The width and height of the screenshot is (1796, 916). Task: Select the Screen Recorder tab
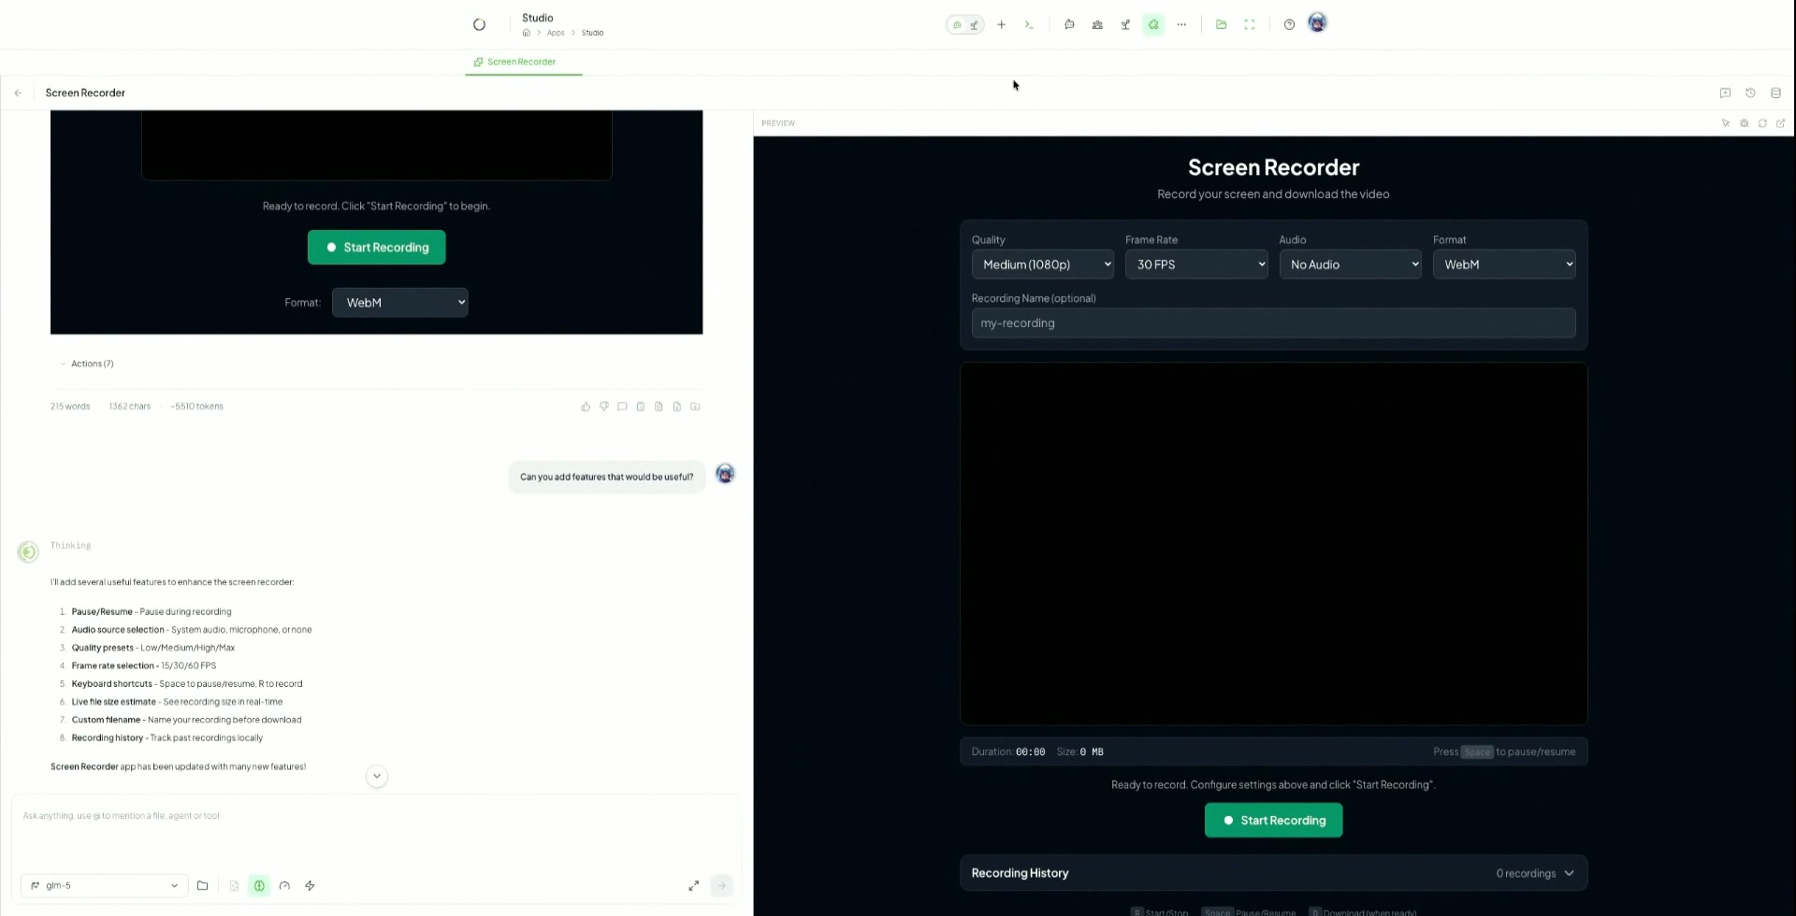522,63
